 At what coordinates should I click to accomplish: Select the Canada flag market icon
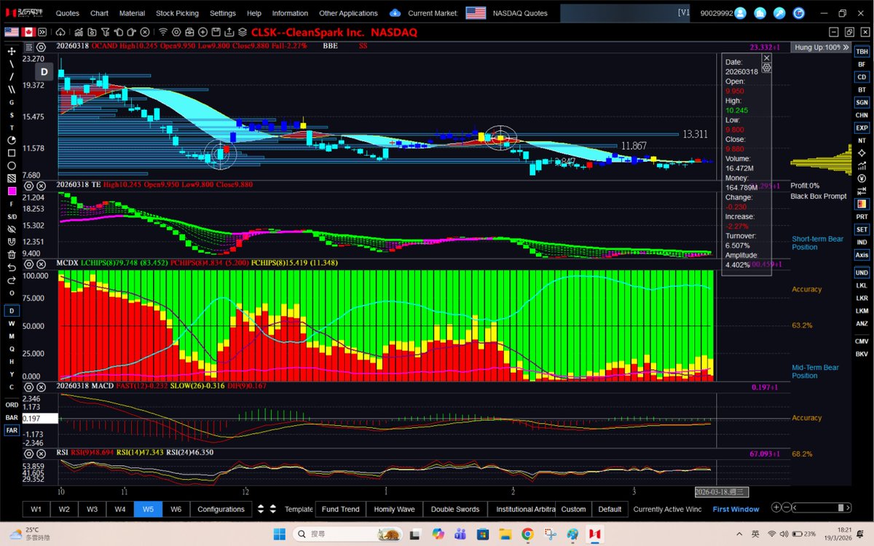click(x=28, y=32)
